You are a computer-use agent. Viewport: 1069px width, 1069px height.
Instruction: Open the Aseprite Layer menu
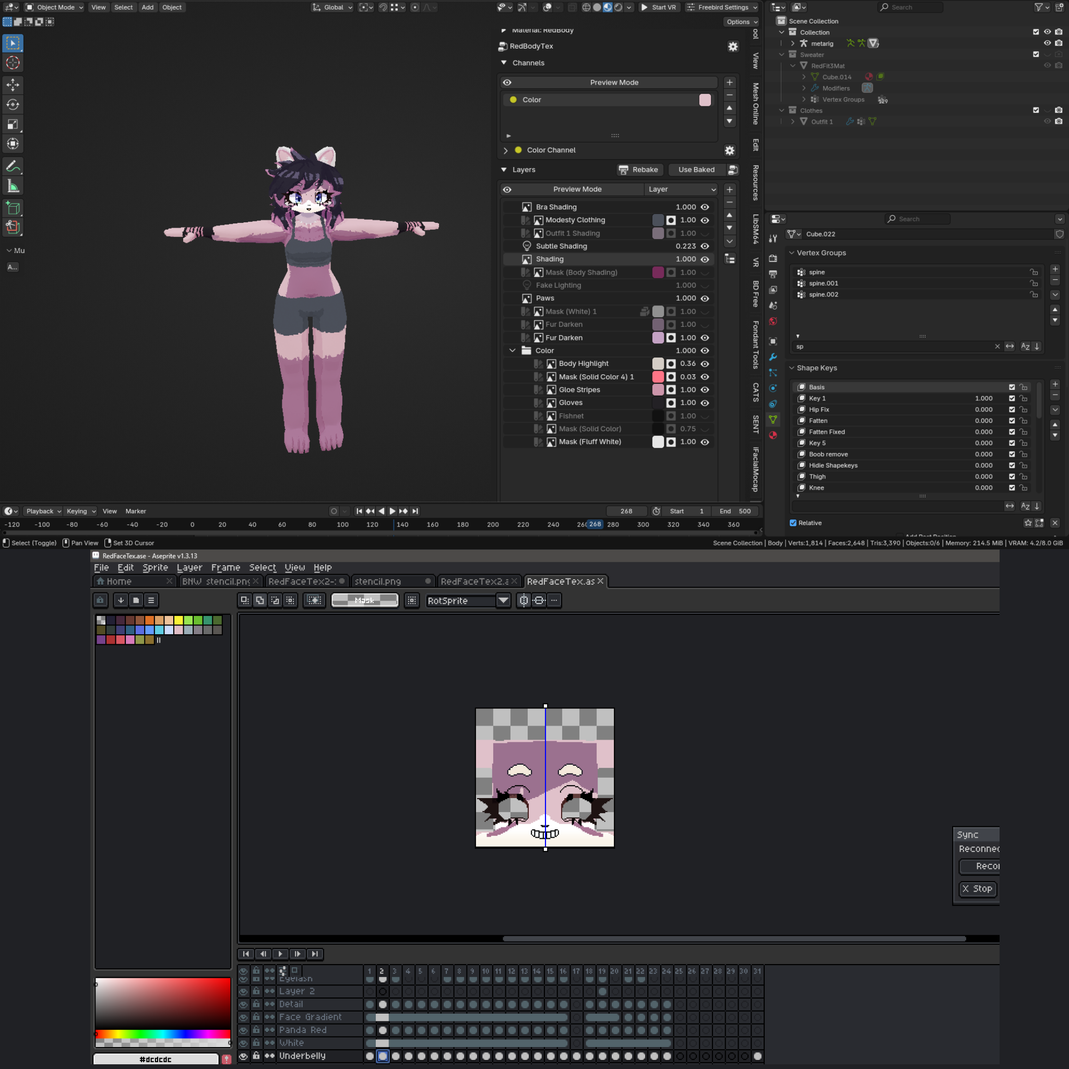point(189,568)
